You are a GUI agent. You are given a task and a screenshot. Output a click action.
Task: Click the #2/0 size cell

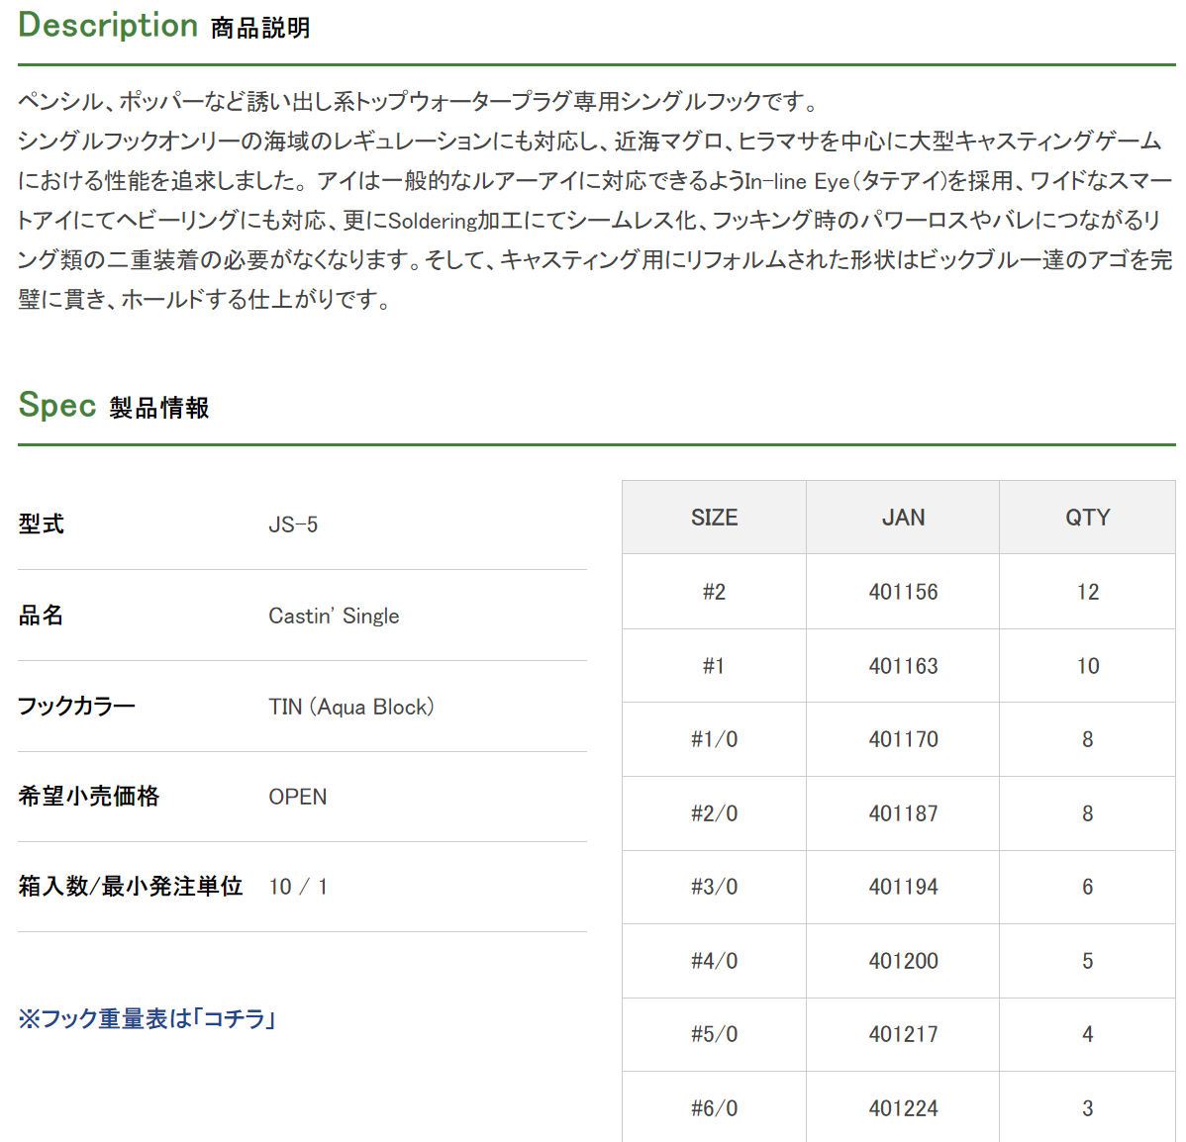[714, 813]
